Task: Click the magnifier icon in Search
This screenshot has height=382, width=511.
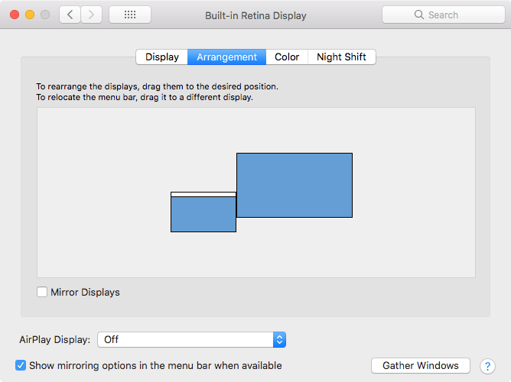Action: tap(418, 15)
